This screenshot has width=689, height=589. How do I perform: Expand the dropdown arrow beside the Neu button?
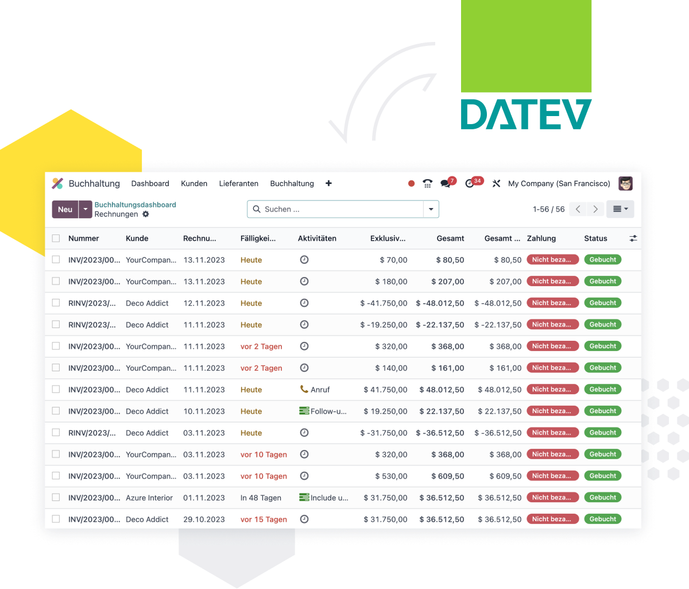[x=86, y=209]
